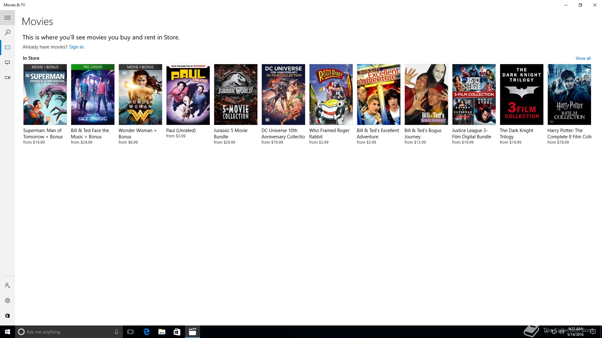Click the 'from $29.99' price text
This screenshot has width=602, height=338.
click(x=224, y=142)
